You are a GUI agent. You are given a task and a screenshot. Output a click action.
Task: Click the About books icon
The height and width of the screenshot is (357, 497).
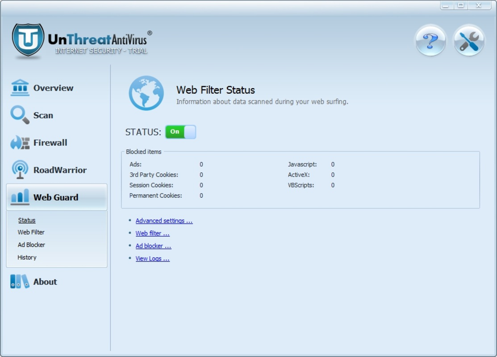19,281
